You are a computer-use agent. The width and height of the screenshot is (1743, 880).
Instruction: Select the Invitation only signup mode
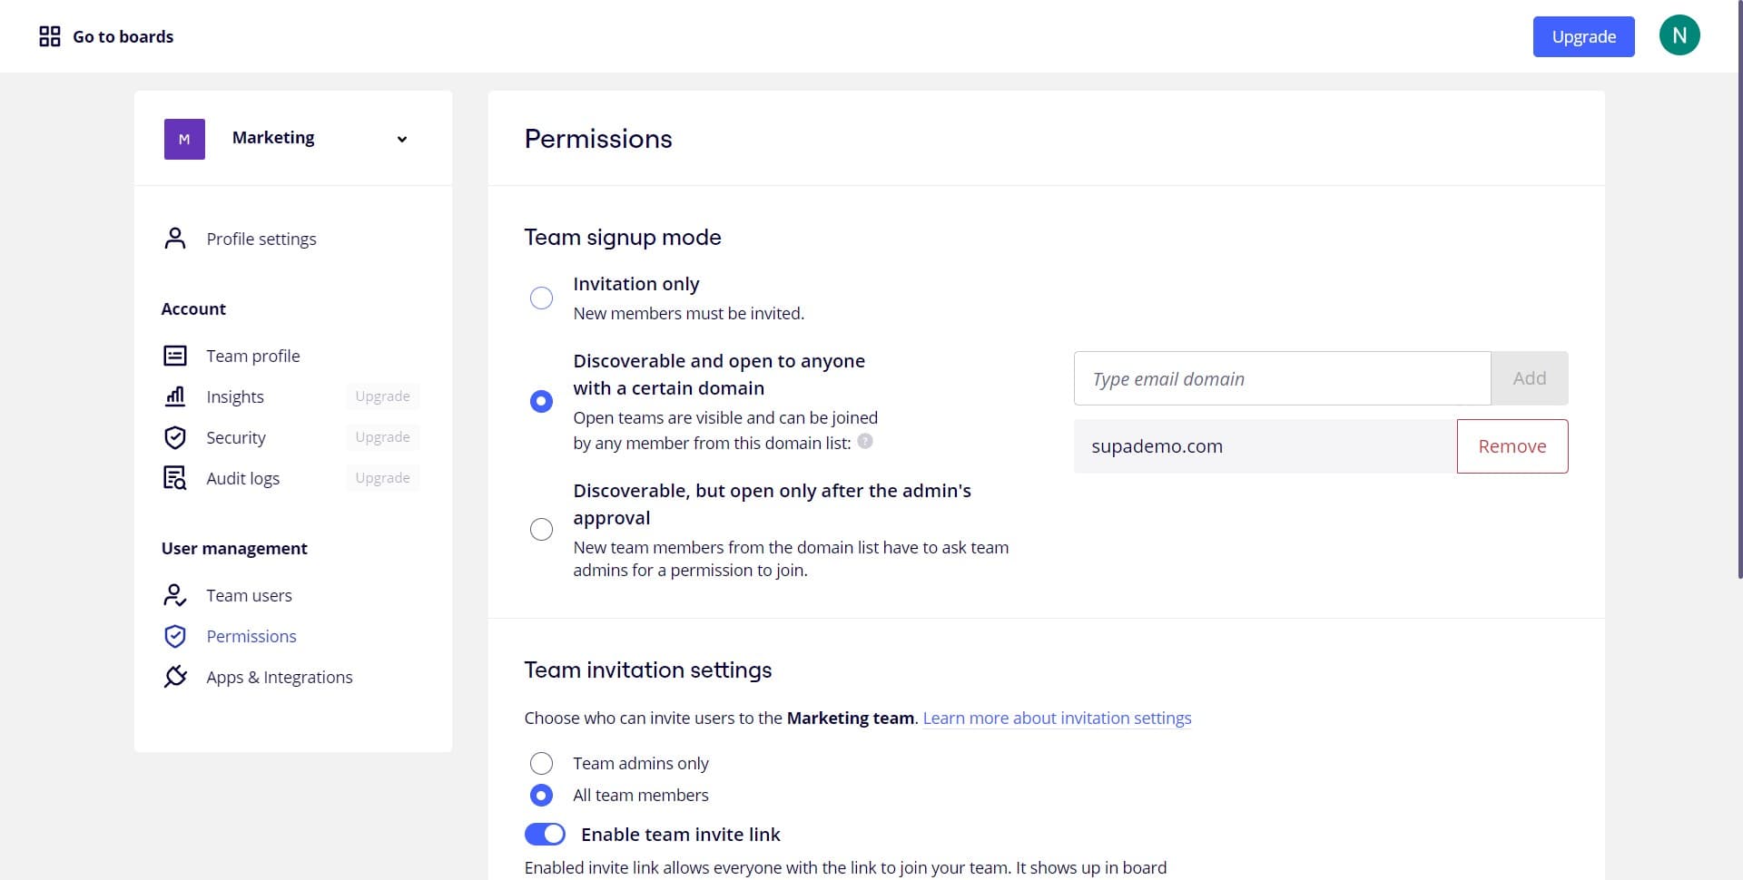pyautogui.click(x=542, y=298)
